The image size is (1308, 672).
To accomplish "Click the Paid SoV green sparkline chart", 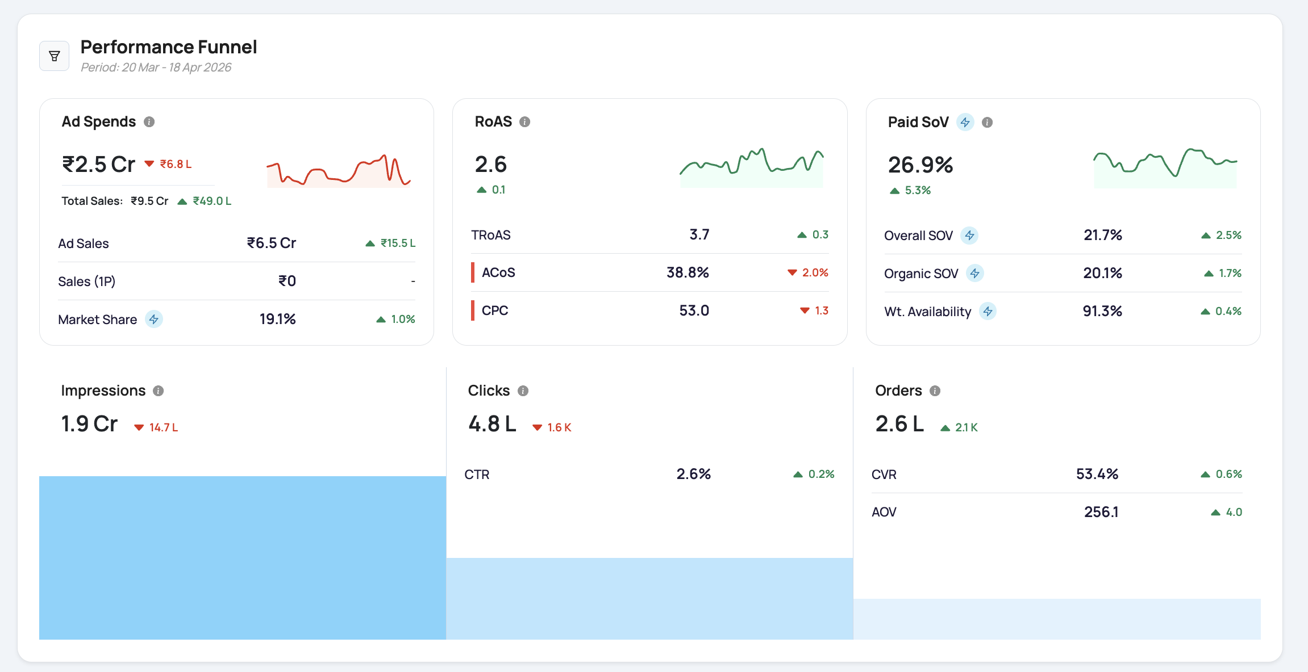I will 1165,168.
